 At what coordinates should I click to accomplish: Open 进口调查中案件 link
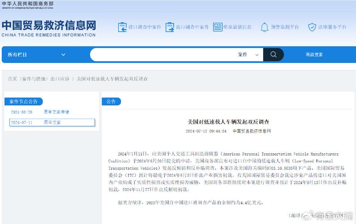(x=145, y=27)
